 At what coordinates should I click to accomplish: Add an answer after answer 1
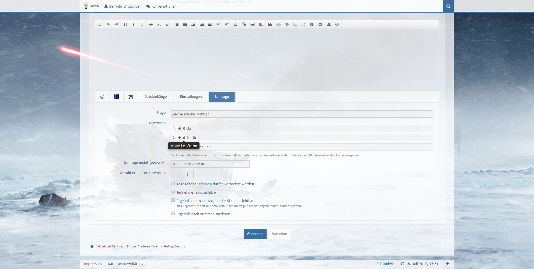pyautogui.click(x=179, y=128)
